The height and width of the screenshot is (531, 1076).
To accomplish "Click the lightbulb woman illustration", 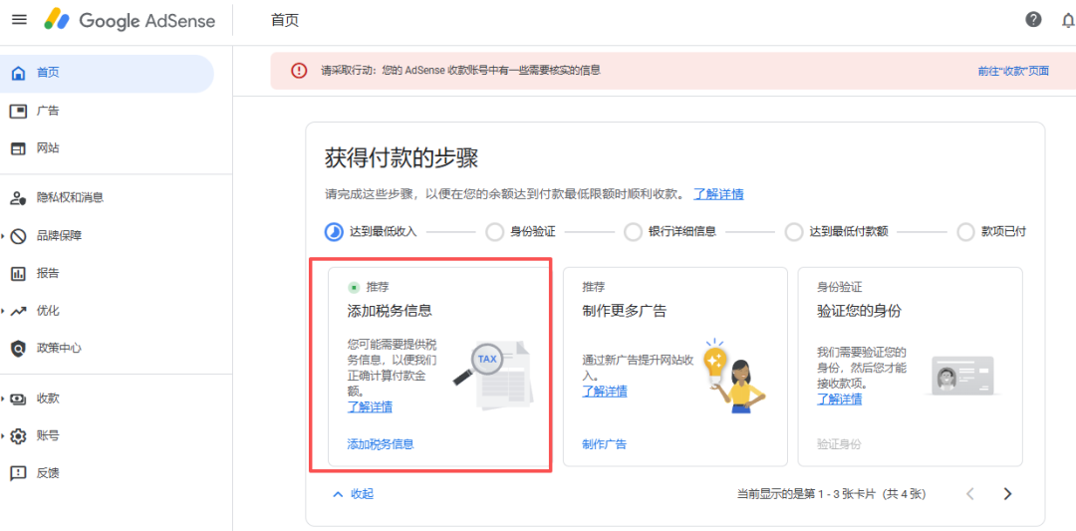I will click(x=734, y=376).
